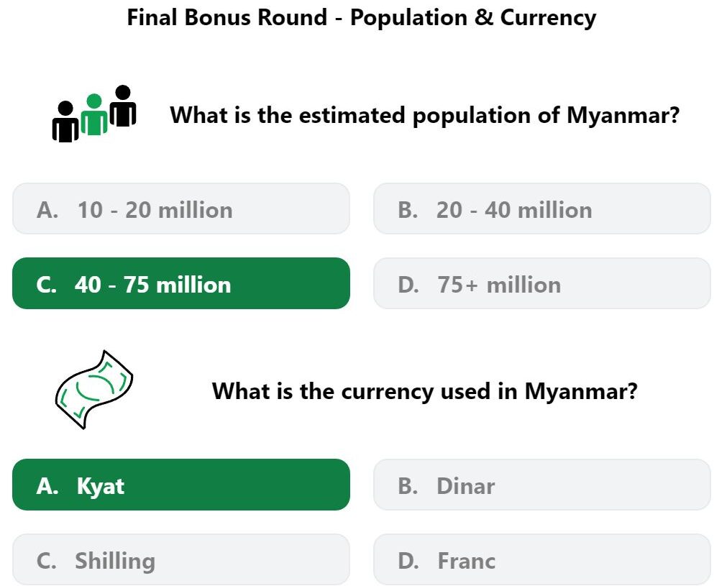Click the letter B beside Dinar
The height and width of the screenshot is (586, 727).
pos(408,486)
